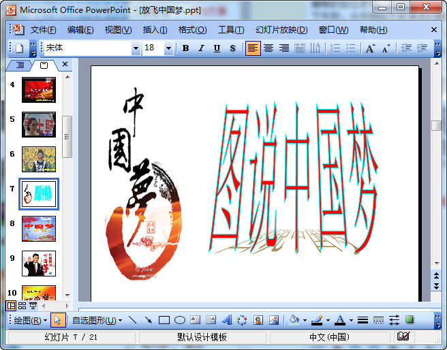Increase font size
The height and width of the screenshot is (350, 447).
371,48
